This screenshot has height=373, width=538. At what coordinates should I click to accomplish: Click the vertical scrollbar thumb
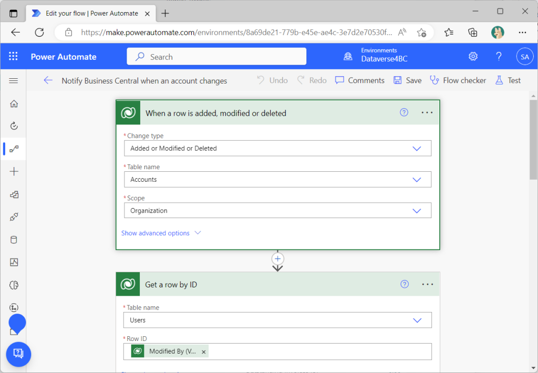533,139
